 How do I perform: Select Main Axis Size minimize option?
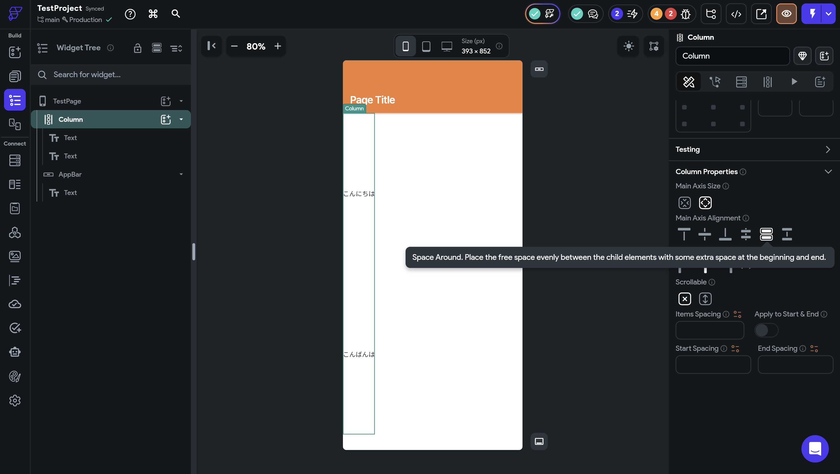(x=685, y=203)
